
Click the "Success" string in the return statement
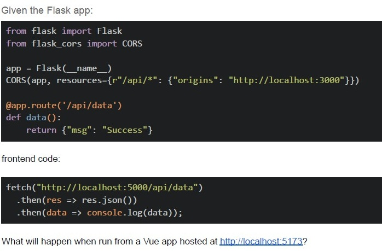125,130
